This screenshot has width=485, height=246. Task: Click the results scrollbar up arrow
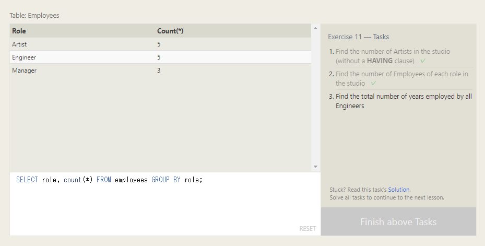point(315,29)
